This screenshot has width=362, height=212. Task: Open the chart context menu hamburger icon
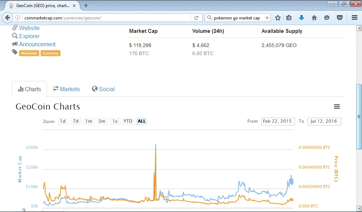point(337,106)
